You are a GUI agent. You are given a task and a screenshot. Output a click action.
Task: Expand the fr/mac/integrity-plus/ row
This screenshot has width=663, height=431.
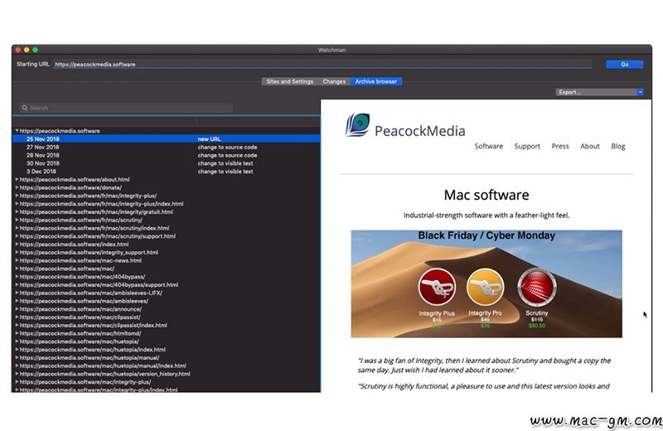click(x=17, y=196)
